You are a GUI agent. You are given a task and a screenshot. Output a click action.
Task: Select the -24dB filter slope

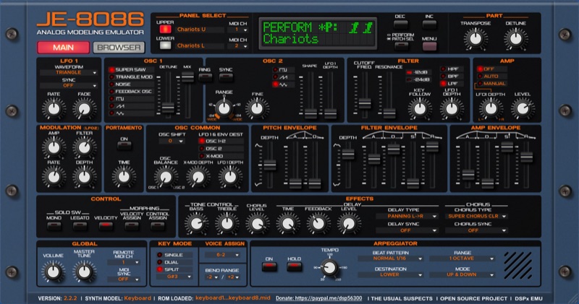(x=418, y=79)
